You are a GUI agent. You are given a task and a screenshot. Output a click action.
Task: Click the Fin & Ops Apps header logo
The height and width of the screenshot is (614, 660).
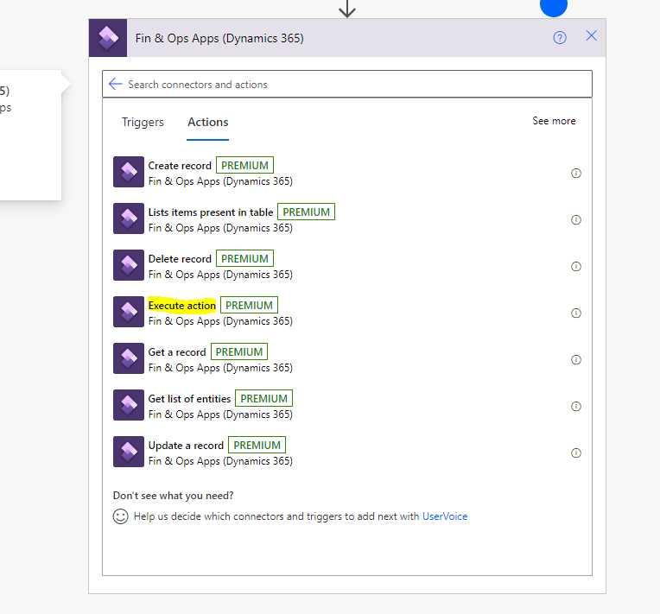[108, 38]
